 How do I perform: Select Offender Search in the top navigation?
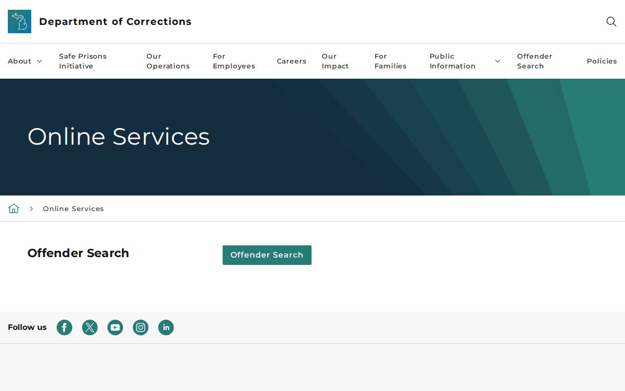pos(535,61)
